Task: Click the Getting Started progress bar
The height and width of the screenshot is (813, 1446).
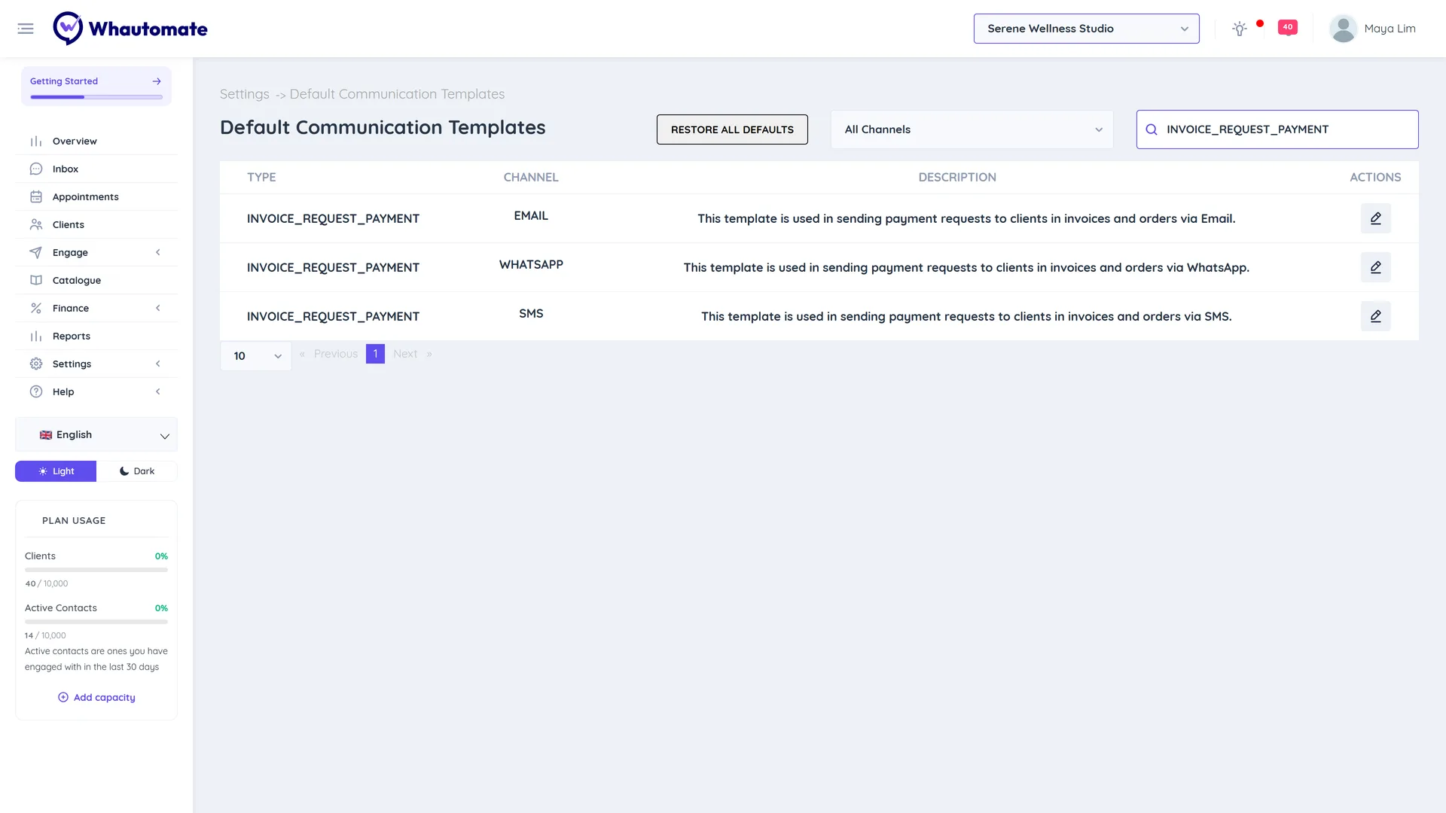Action: (96, 97)
